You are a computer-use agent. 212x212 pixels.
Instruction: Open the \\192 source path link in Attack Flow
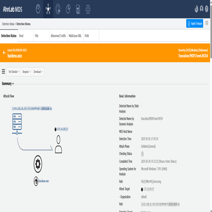pos(32,108)
